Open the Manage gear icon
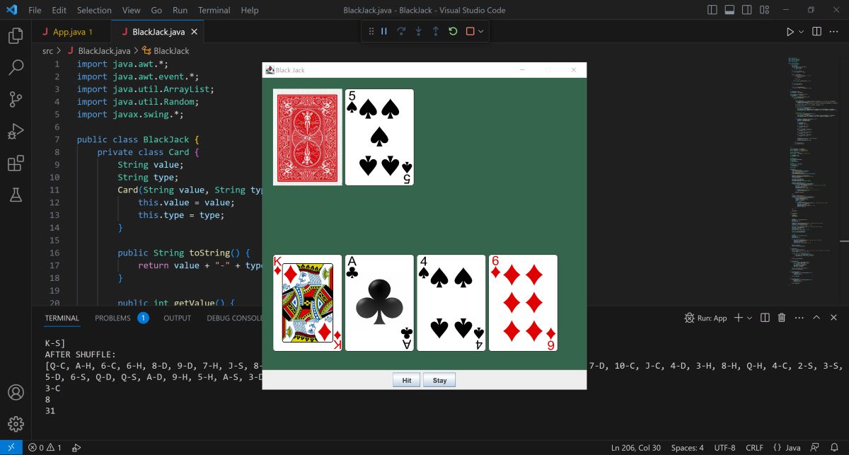The height and width of the screenshot is (455, 849). tap(16, 424)
